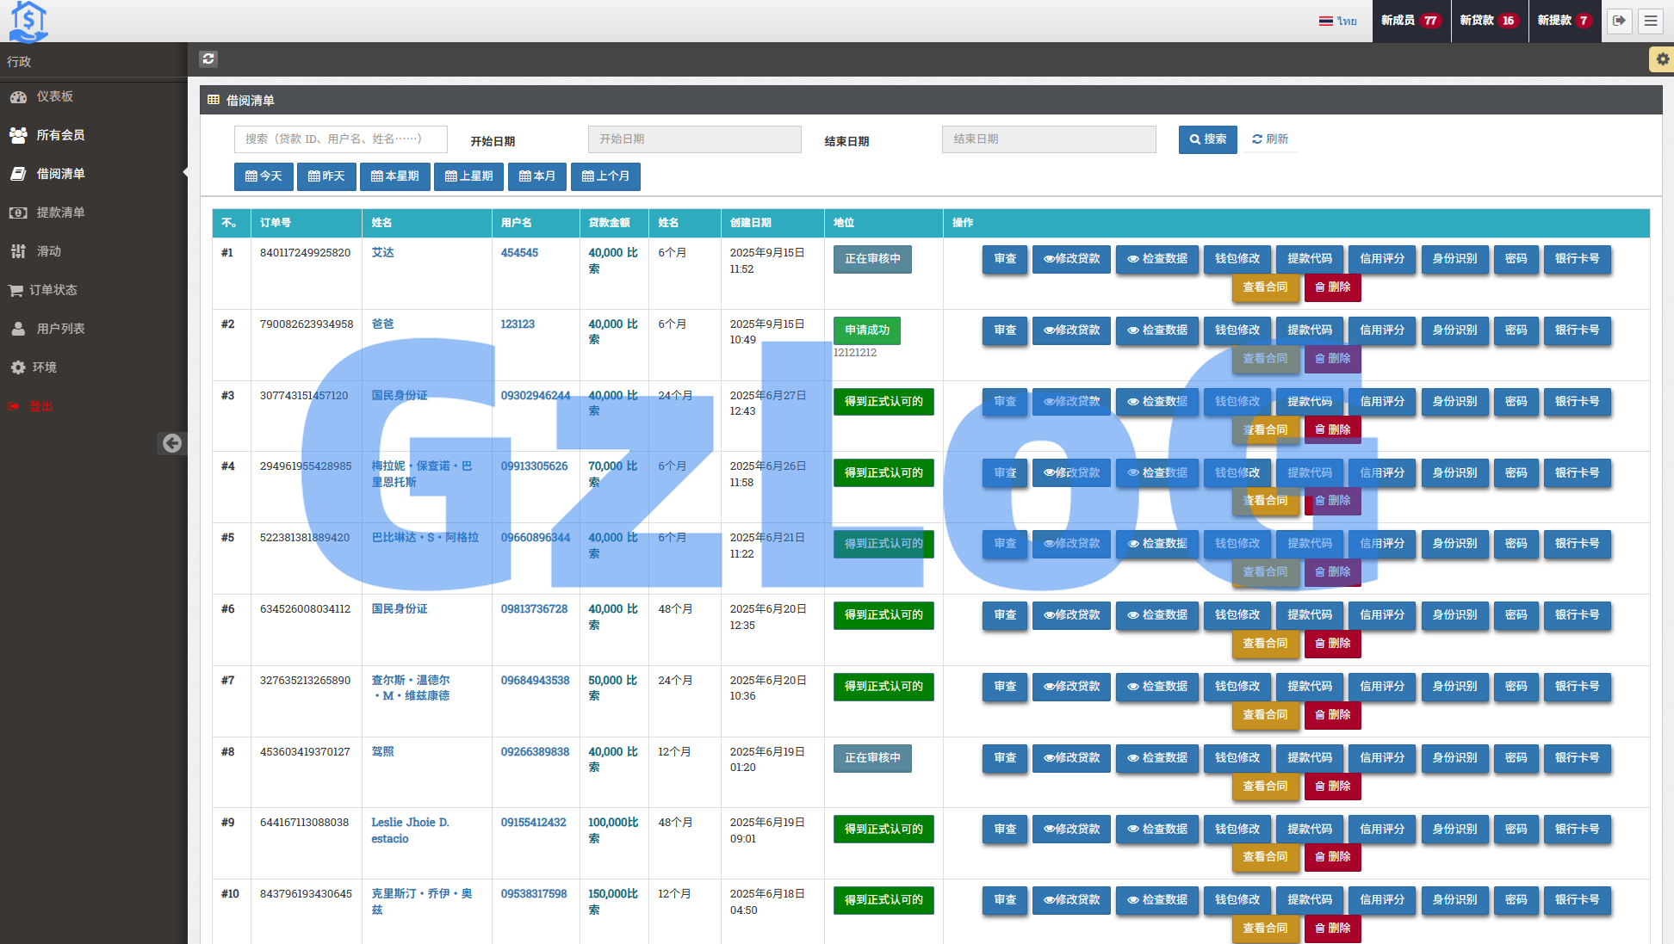Delete loan #1 with red 删除 button
1674x944 pixels.
pyautogui.click(x=1332, y=287)
